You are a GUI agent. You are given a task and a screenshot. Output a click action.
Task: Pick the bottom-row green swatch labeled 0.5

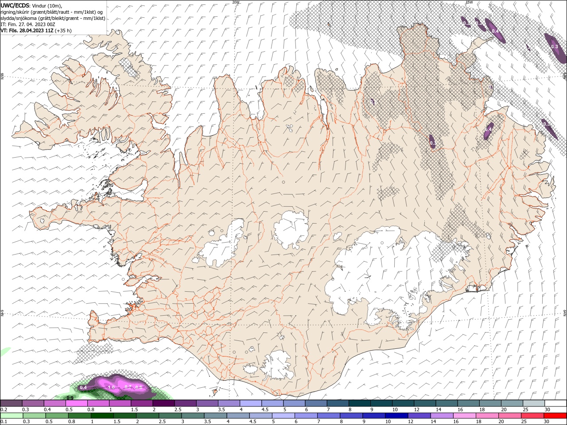pyautogui.click(x=57, y=416)
